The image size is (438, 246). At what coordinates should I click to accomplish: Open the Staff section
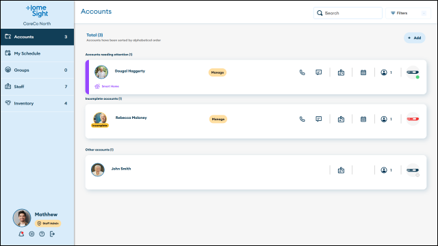click(37, 87)
